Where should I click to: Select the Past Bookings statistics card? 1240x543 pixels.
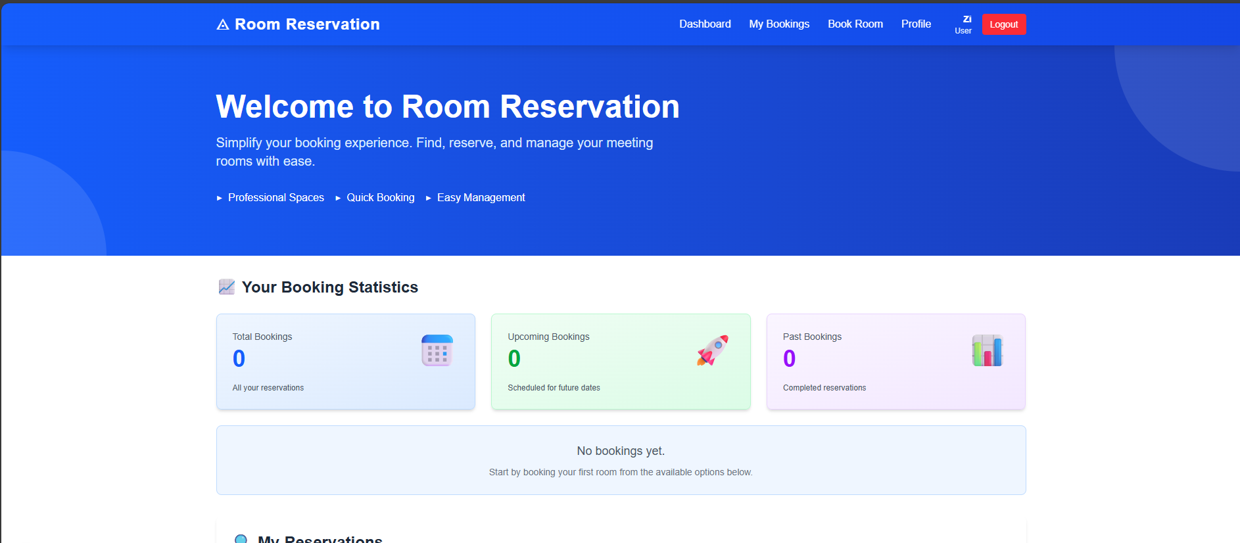(x=895, y=362)
